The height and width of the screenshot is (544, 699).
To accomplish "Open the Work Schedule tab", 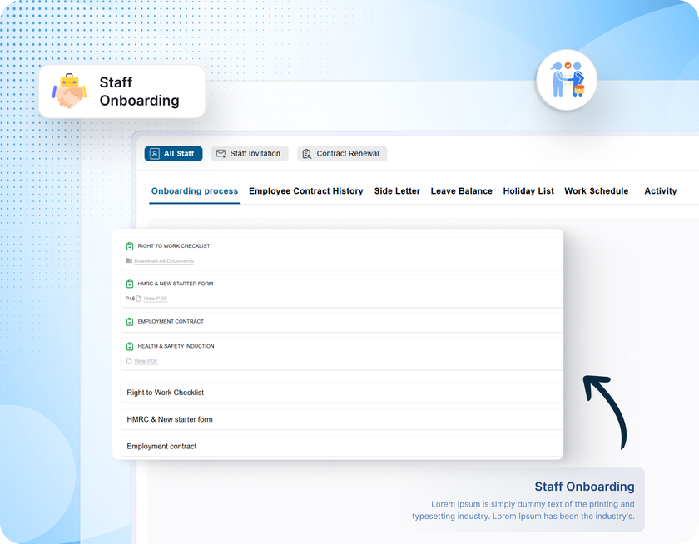I will (597, 191).
